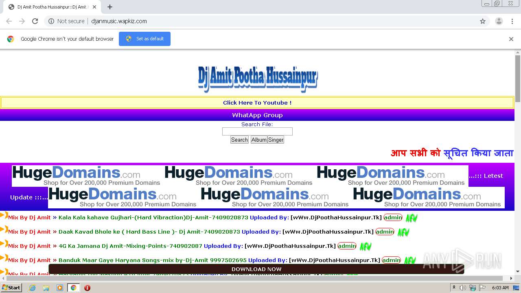Open first HugeDomains banner in top row
The width and height of the screenshot is (521, 293).
(x=88, y=176)
